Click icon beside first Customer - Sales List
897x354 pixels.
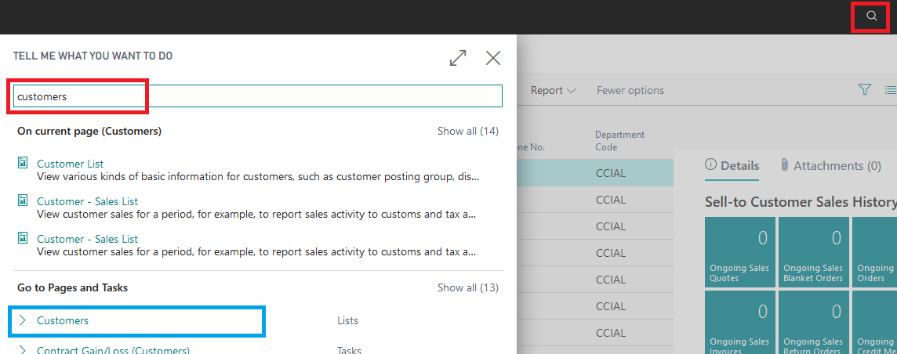tap(23, 200)
